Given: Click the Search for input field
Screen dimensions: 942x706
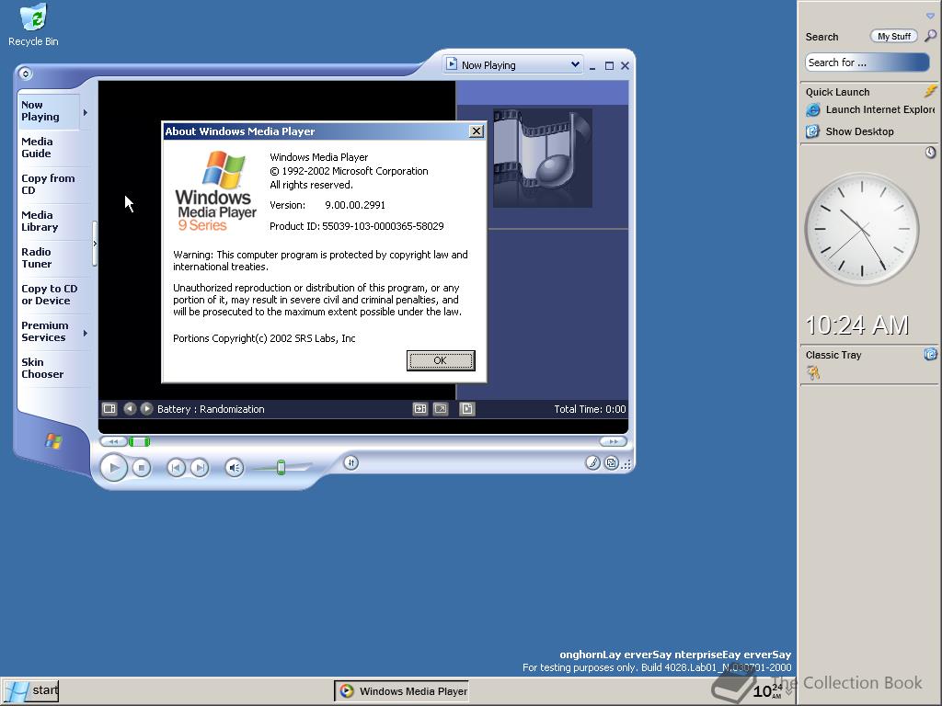Looking at the screenshot, I should tap(867, 63).
